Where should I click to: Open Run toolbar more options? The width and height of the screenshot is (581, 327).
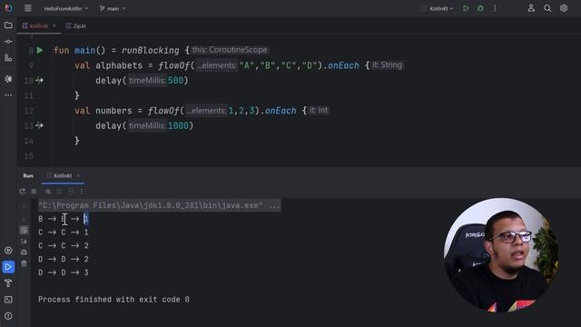click(82, 192)
